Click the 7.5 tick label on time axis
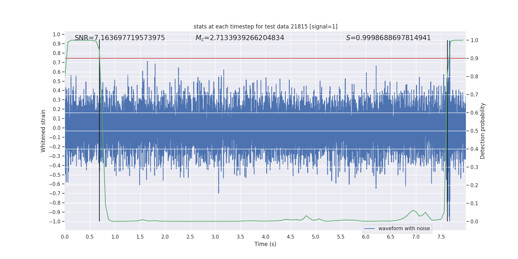Image resolution: width=518 pixels, height=259 pixels. (441, 237)
